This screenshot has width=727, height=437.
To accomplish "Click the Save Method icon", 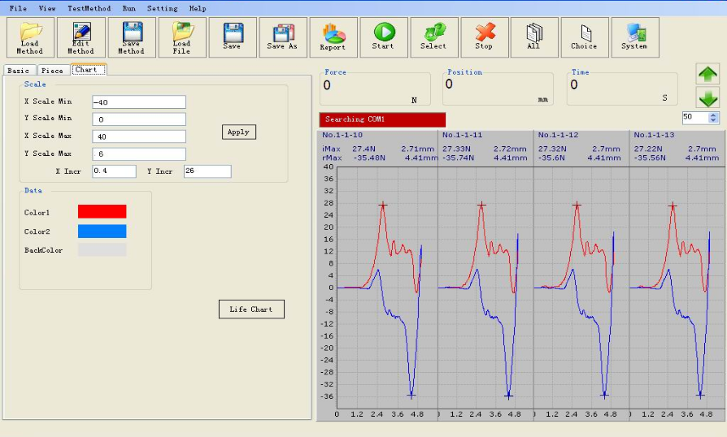I will [x=131, y=37].
